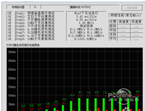145x111 pixels.
Task: Select Step3: 文件删除速度测试 row
Action: (35, 20)
